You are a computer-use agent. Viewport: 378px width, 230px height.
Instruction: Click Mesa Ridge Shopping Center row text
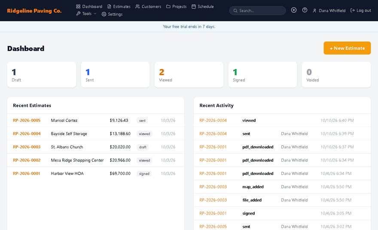[77, 160]
